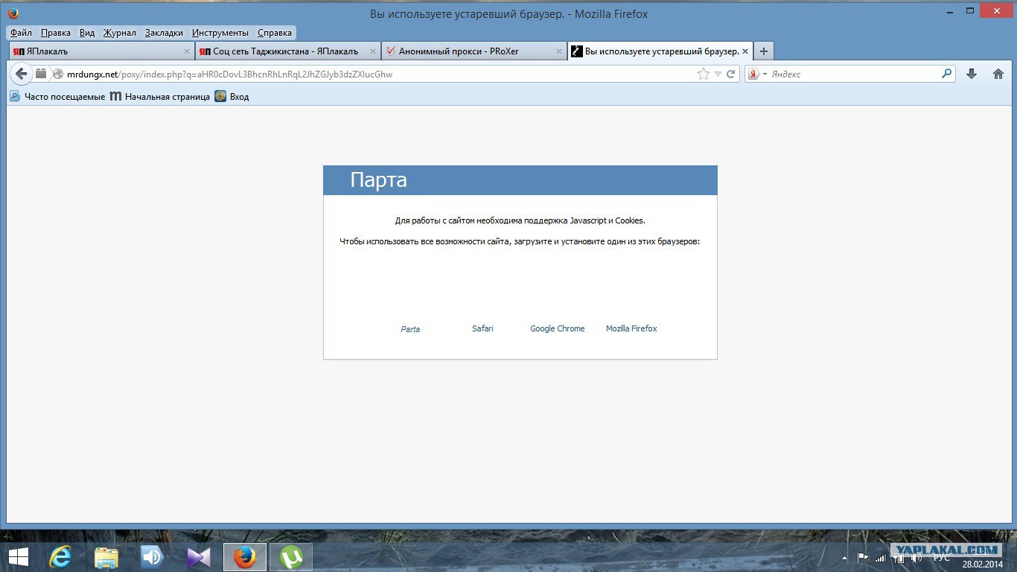Image resolution: width=1017 pixels, height=572 pixels.
Task: Click the Back navigation arrow button
Action: coord(21,74)
